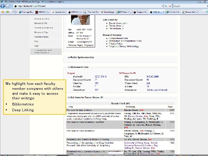Select 'Baconshone, J' under Also Cited As

pos(116,29)
